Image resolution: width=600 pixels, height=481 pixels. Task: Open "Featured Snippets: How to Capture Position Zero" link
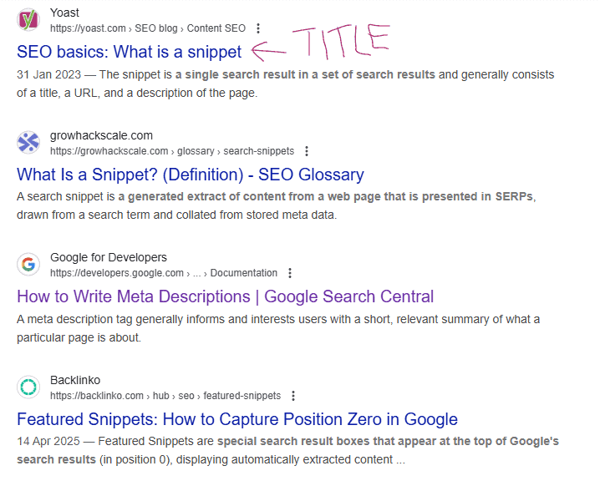click(x=236, y=419)
